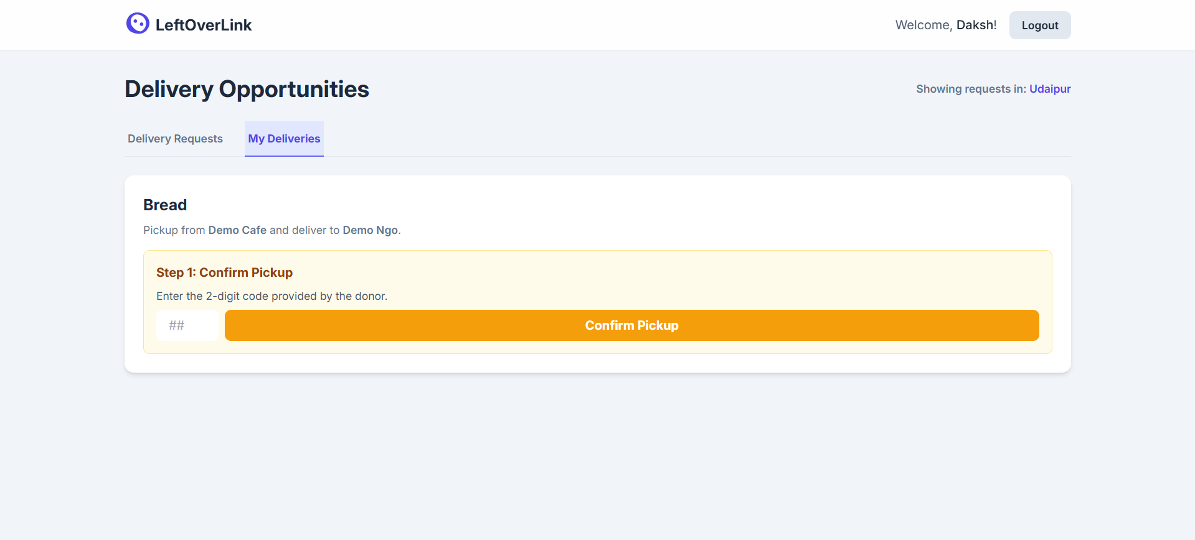Image resolution: width=1195 pixels, height=540 pixels.
Task: Focus the 2-digit pickup code field
Action: [x=187, y=325]
